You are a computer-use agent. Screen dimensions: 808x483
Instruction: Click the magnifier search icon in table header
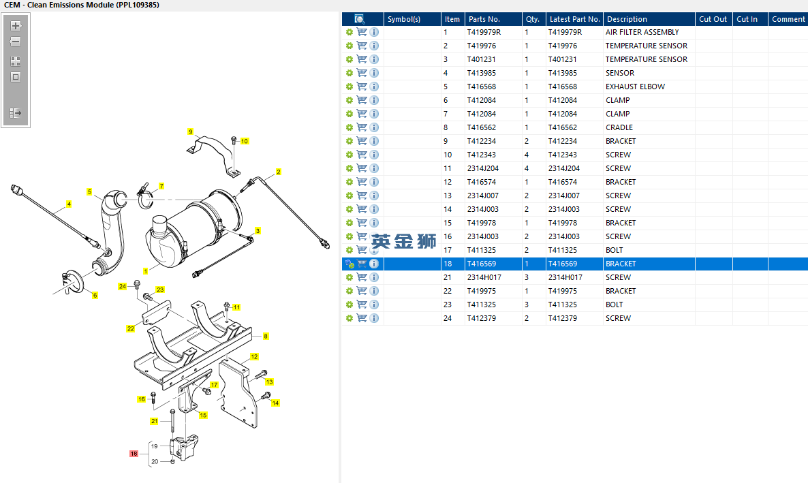click(360, 19)
